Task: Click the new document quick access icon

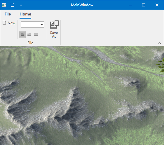Action: coord(12,5)
